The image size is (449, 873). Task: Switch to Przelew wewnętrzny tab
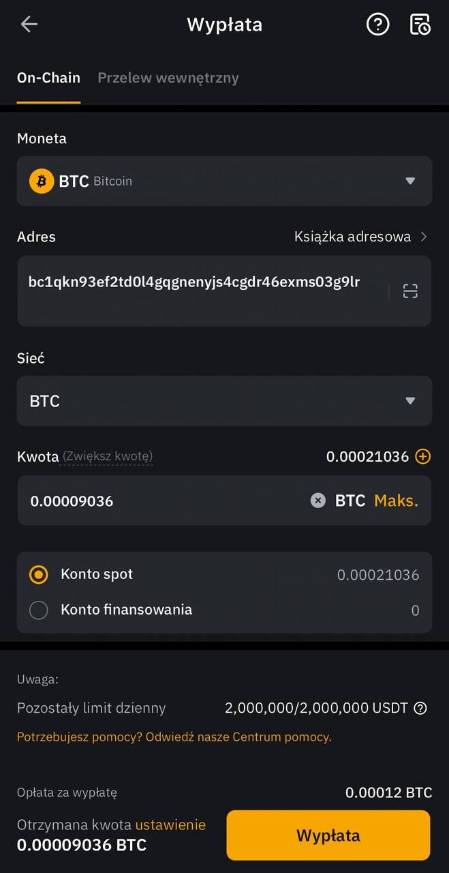tap(168, 78)
